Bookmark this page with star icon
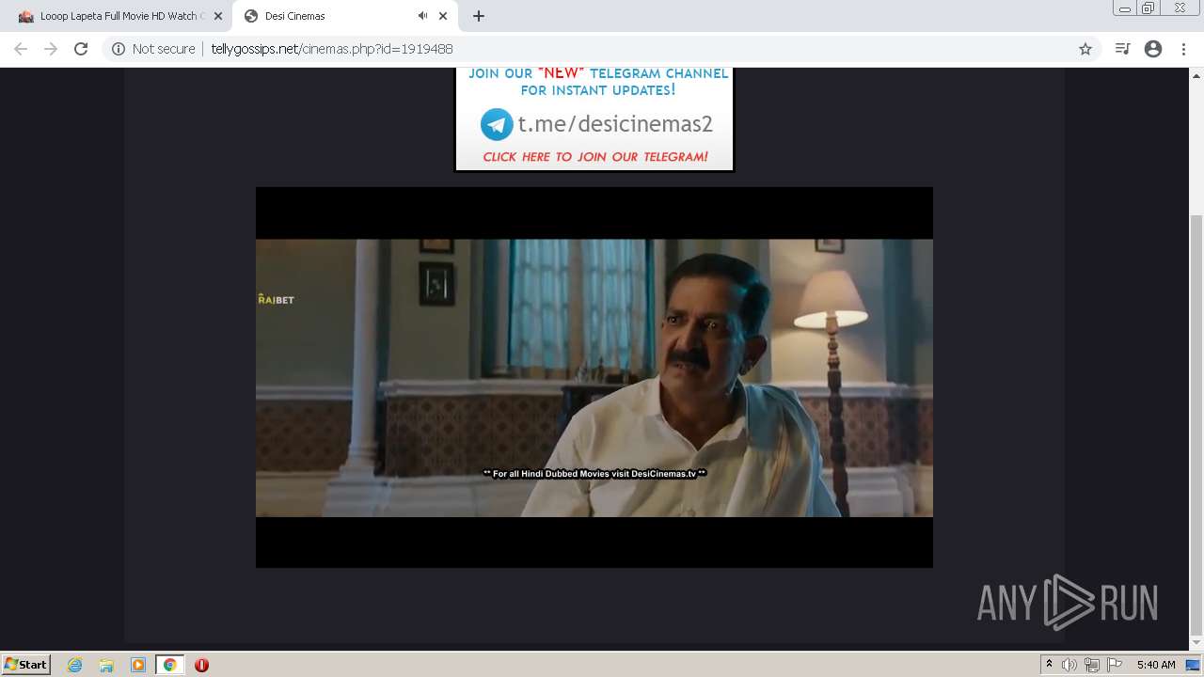1204x677 pixels. click(1085, 49)
